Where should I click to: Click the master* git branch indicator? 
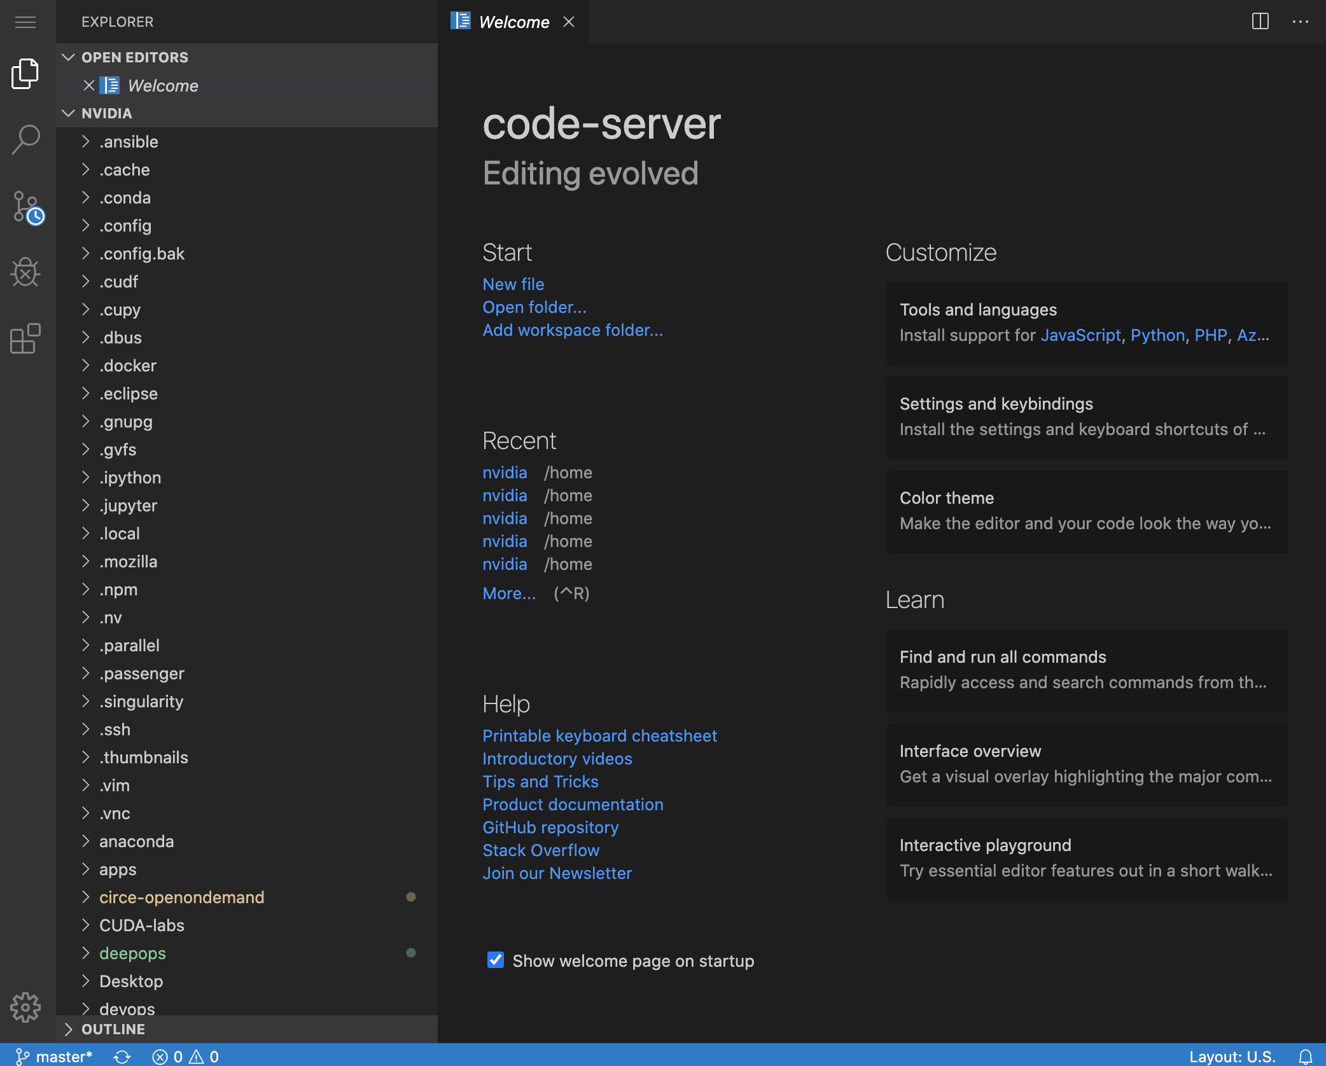click(x=53, y=1056)
